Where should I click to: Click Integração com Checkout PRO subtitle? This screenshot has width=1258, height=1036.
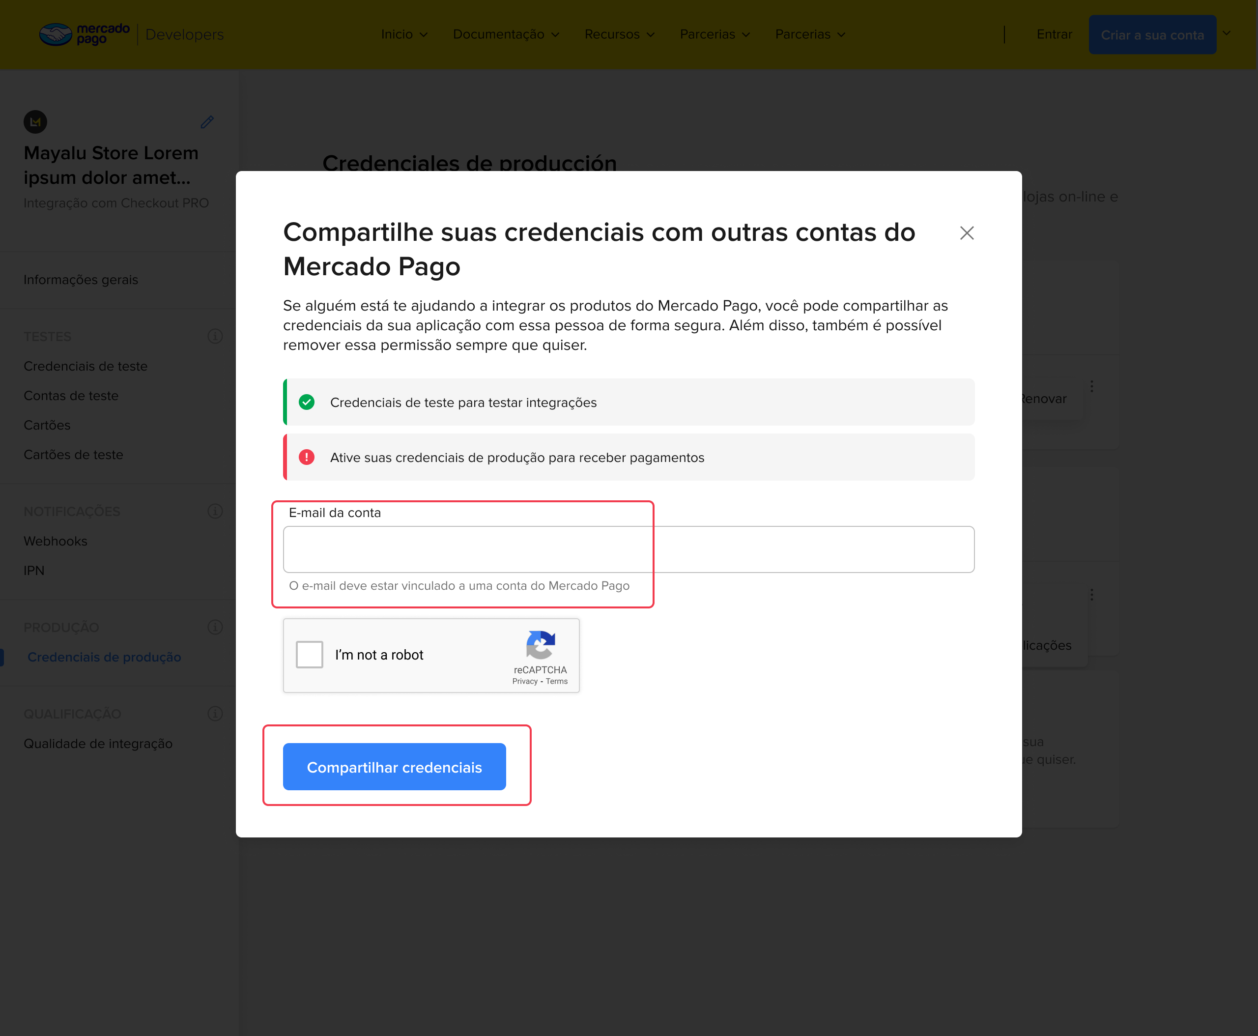point(116,203)
